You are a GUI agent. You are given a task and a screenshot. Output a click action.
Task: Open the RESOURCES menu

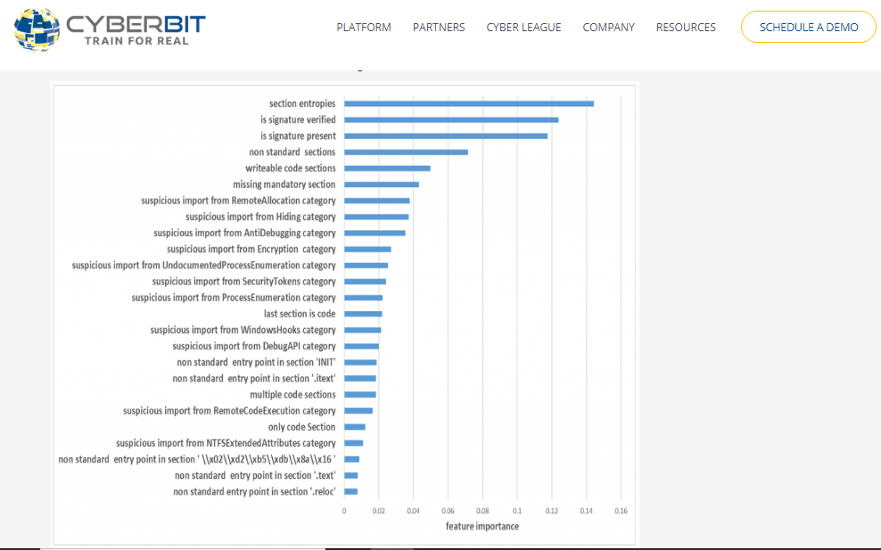coord(686,27)
